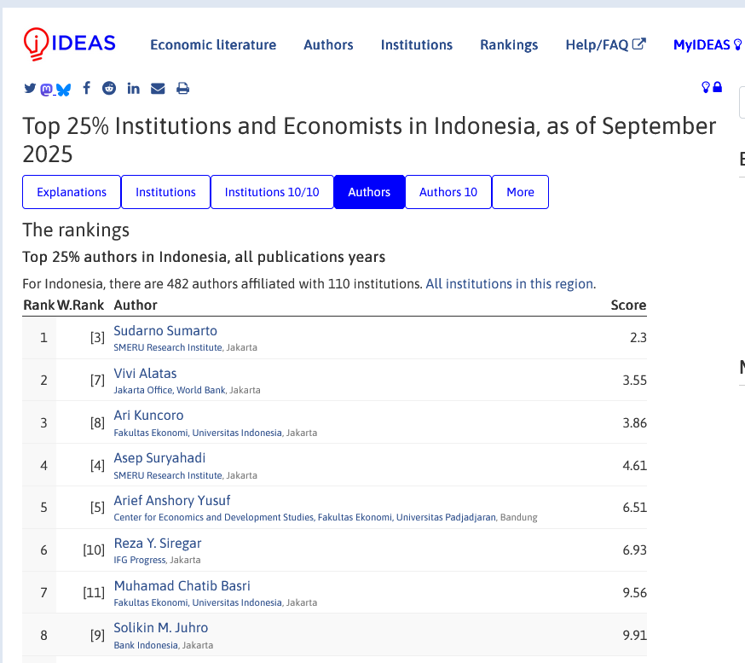Open Fakultas Ekonomi link under Ari Kuncoro
Screen dimensions: 745x663
point(198,433)
